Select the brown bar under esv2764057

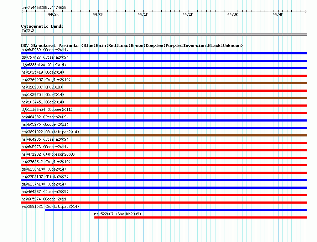click(x=164, y=83)
